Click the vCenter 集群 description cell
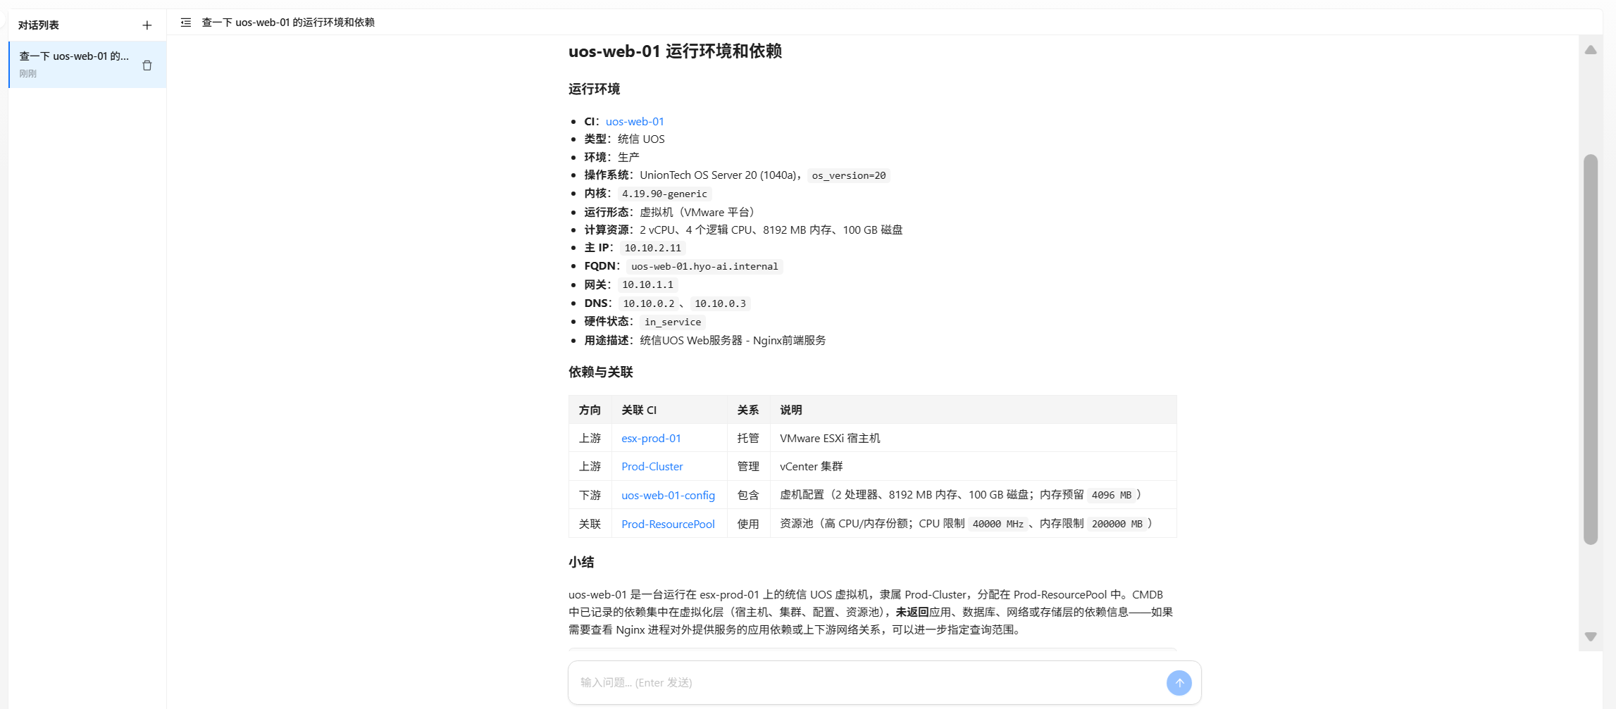 tap(973, 466)
